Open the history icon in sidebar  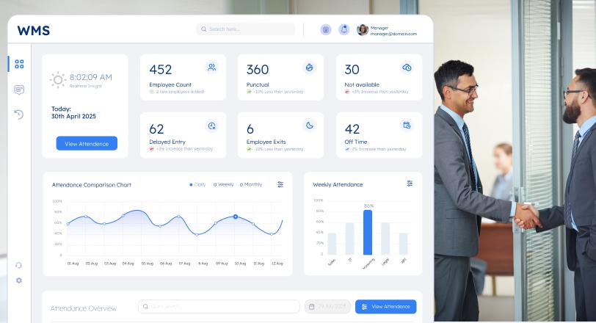tap(18, 114)
